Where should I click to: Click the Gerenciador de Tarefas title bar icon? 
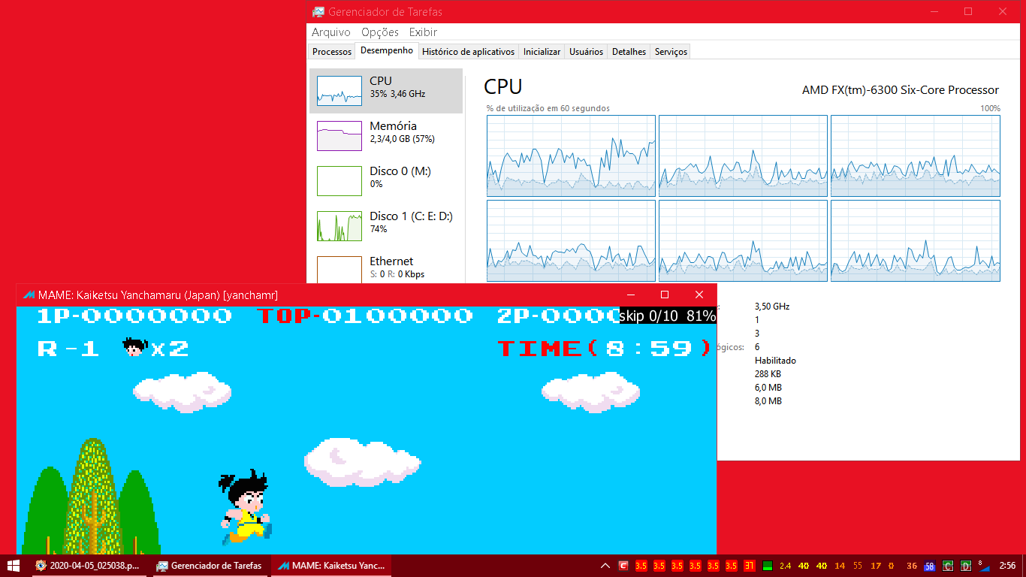coord(318,11)
